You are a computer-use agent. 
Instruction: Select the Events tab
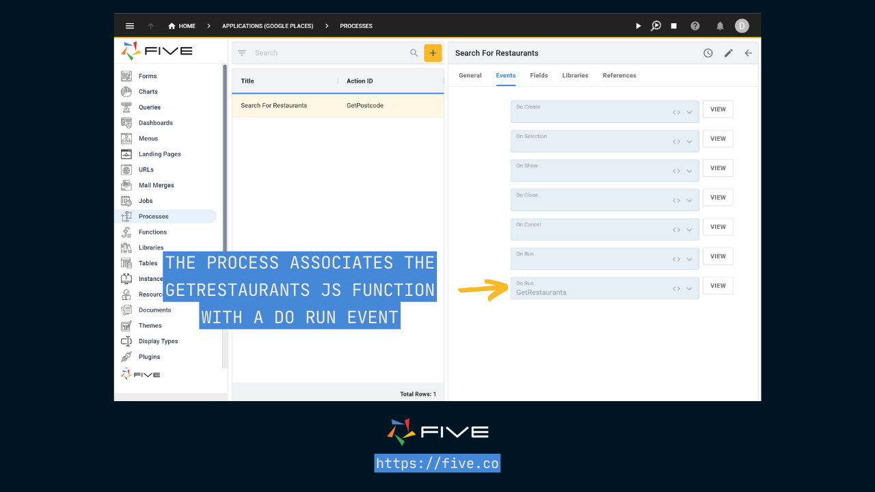(506, 75)
